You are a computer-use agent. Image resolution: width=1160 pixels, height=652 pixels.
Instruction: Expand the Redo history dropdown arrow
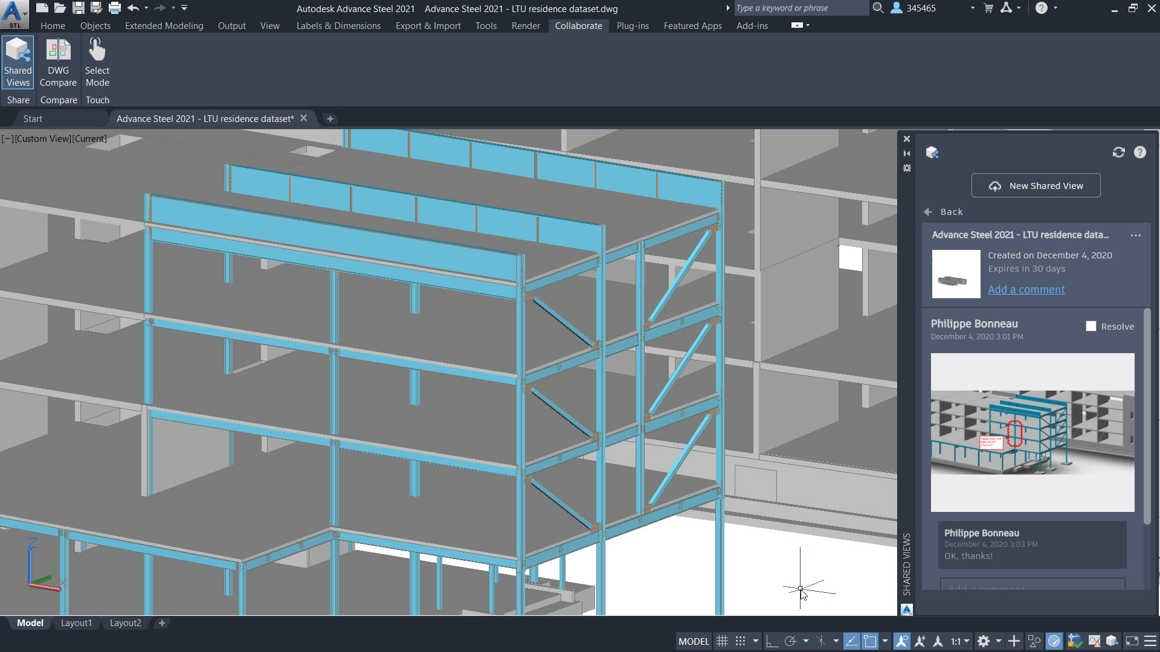[x=173, y=8]
